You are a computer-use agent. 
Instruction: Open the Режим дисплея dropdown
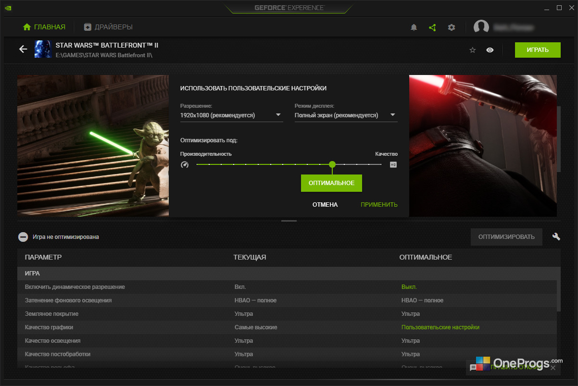point(346,115)
